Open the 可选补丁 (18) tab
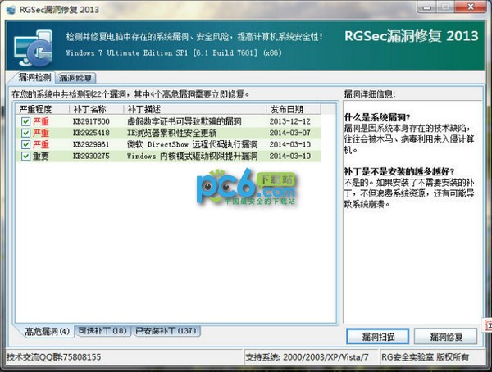Viewport: 492px width, 372px height. [102, 331]
